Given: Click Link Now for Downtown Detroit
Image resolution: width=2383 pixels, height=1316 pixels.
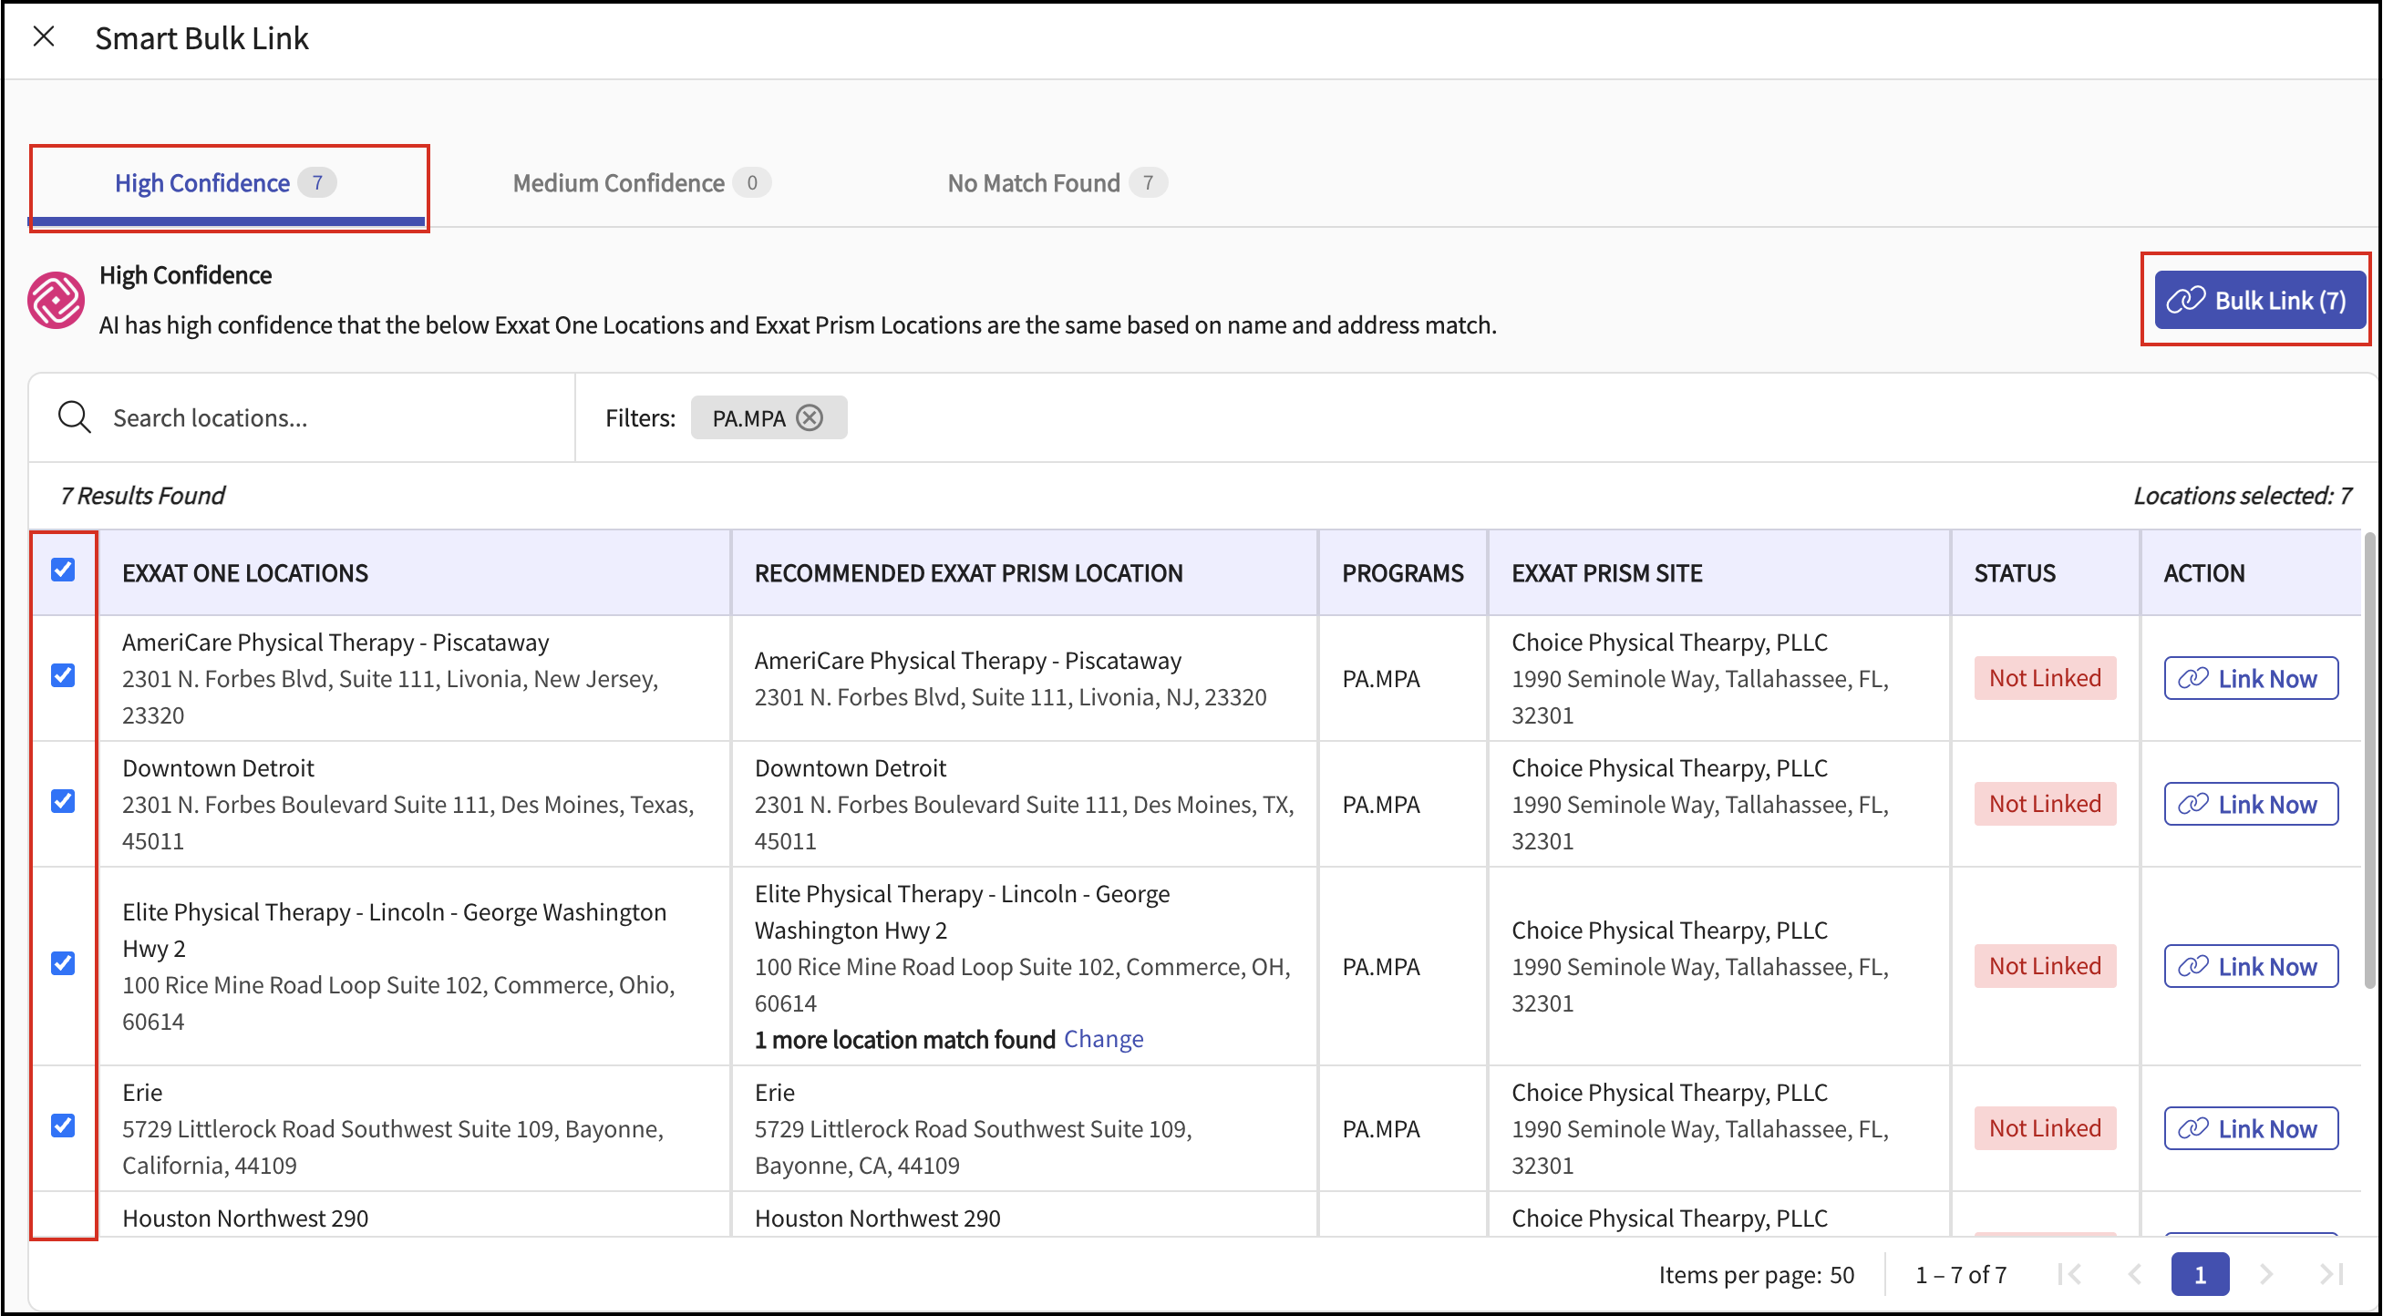Looking at the screenshot, I should click(x=2250, y=804).
